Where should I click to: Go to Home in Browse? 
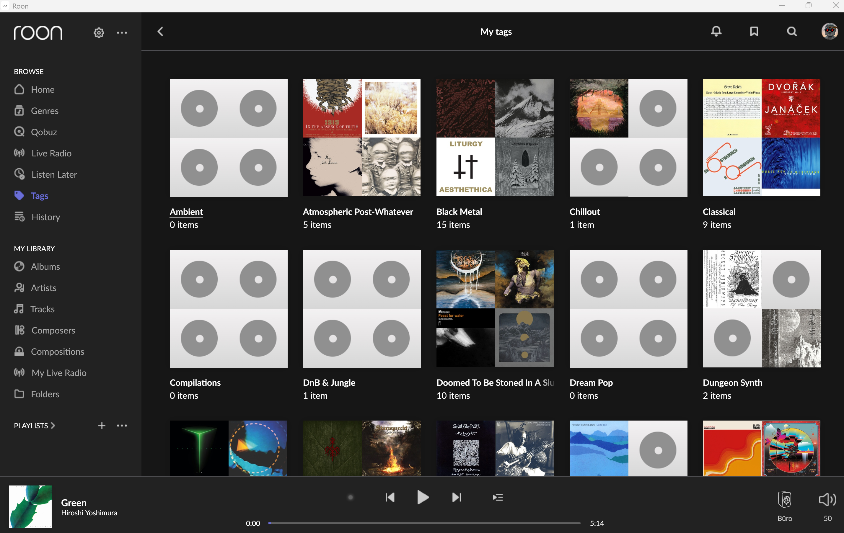(34, 89)
